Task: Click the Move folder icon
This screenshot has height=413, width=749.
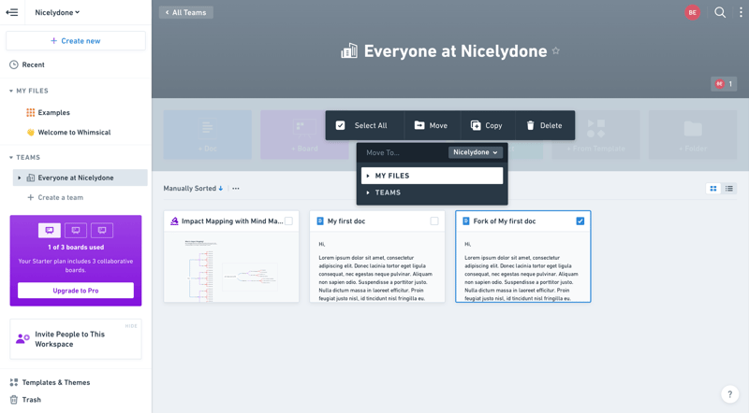Action: pos(419,125)
